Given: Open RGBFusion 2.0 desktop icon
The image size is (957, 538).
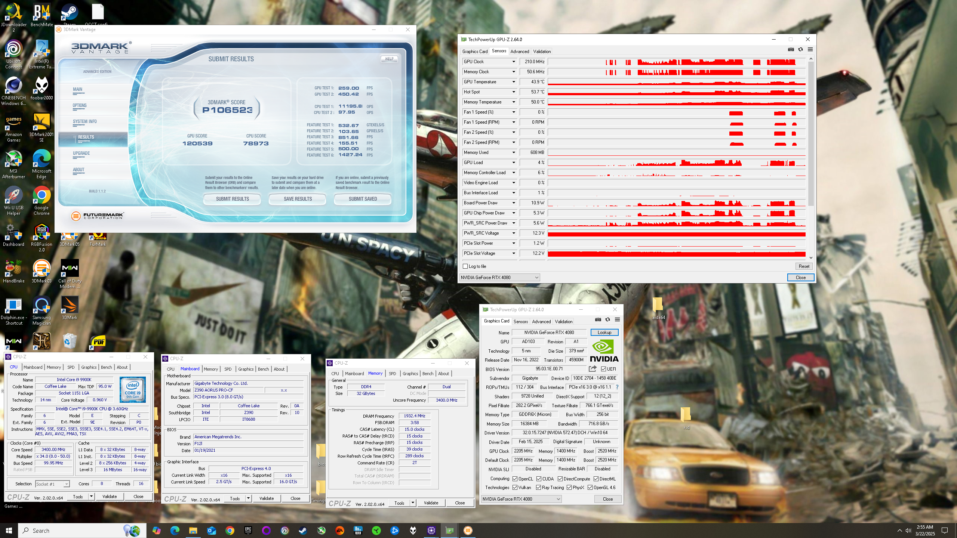Looking at the screenshot, I should 41,238.
